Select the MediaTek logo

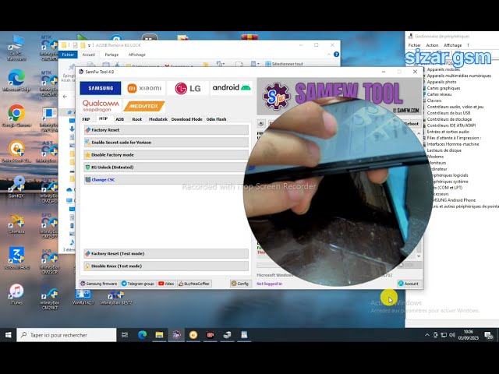click(143, 106)
